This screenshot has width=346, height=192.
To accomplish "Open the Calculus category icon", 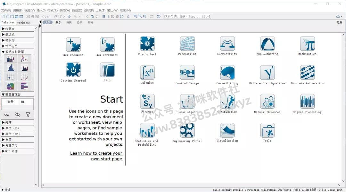I will click(x=147, y=73).
